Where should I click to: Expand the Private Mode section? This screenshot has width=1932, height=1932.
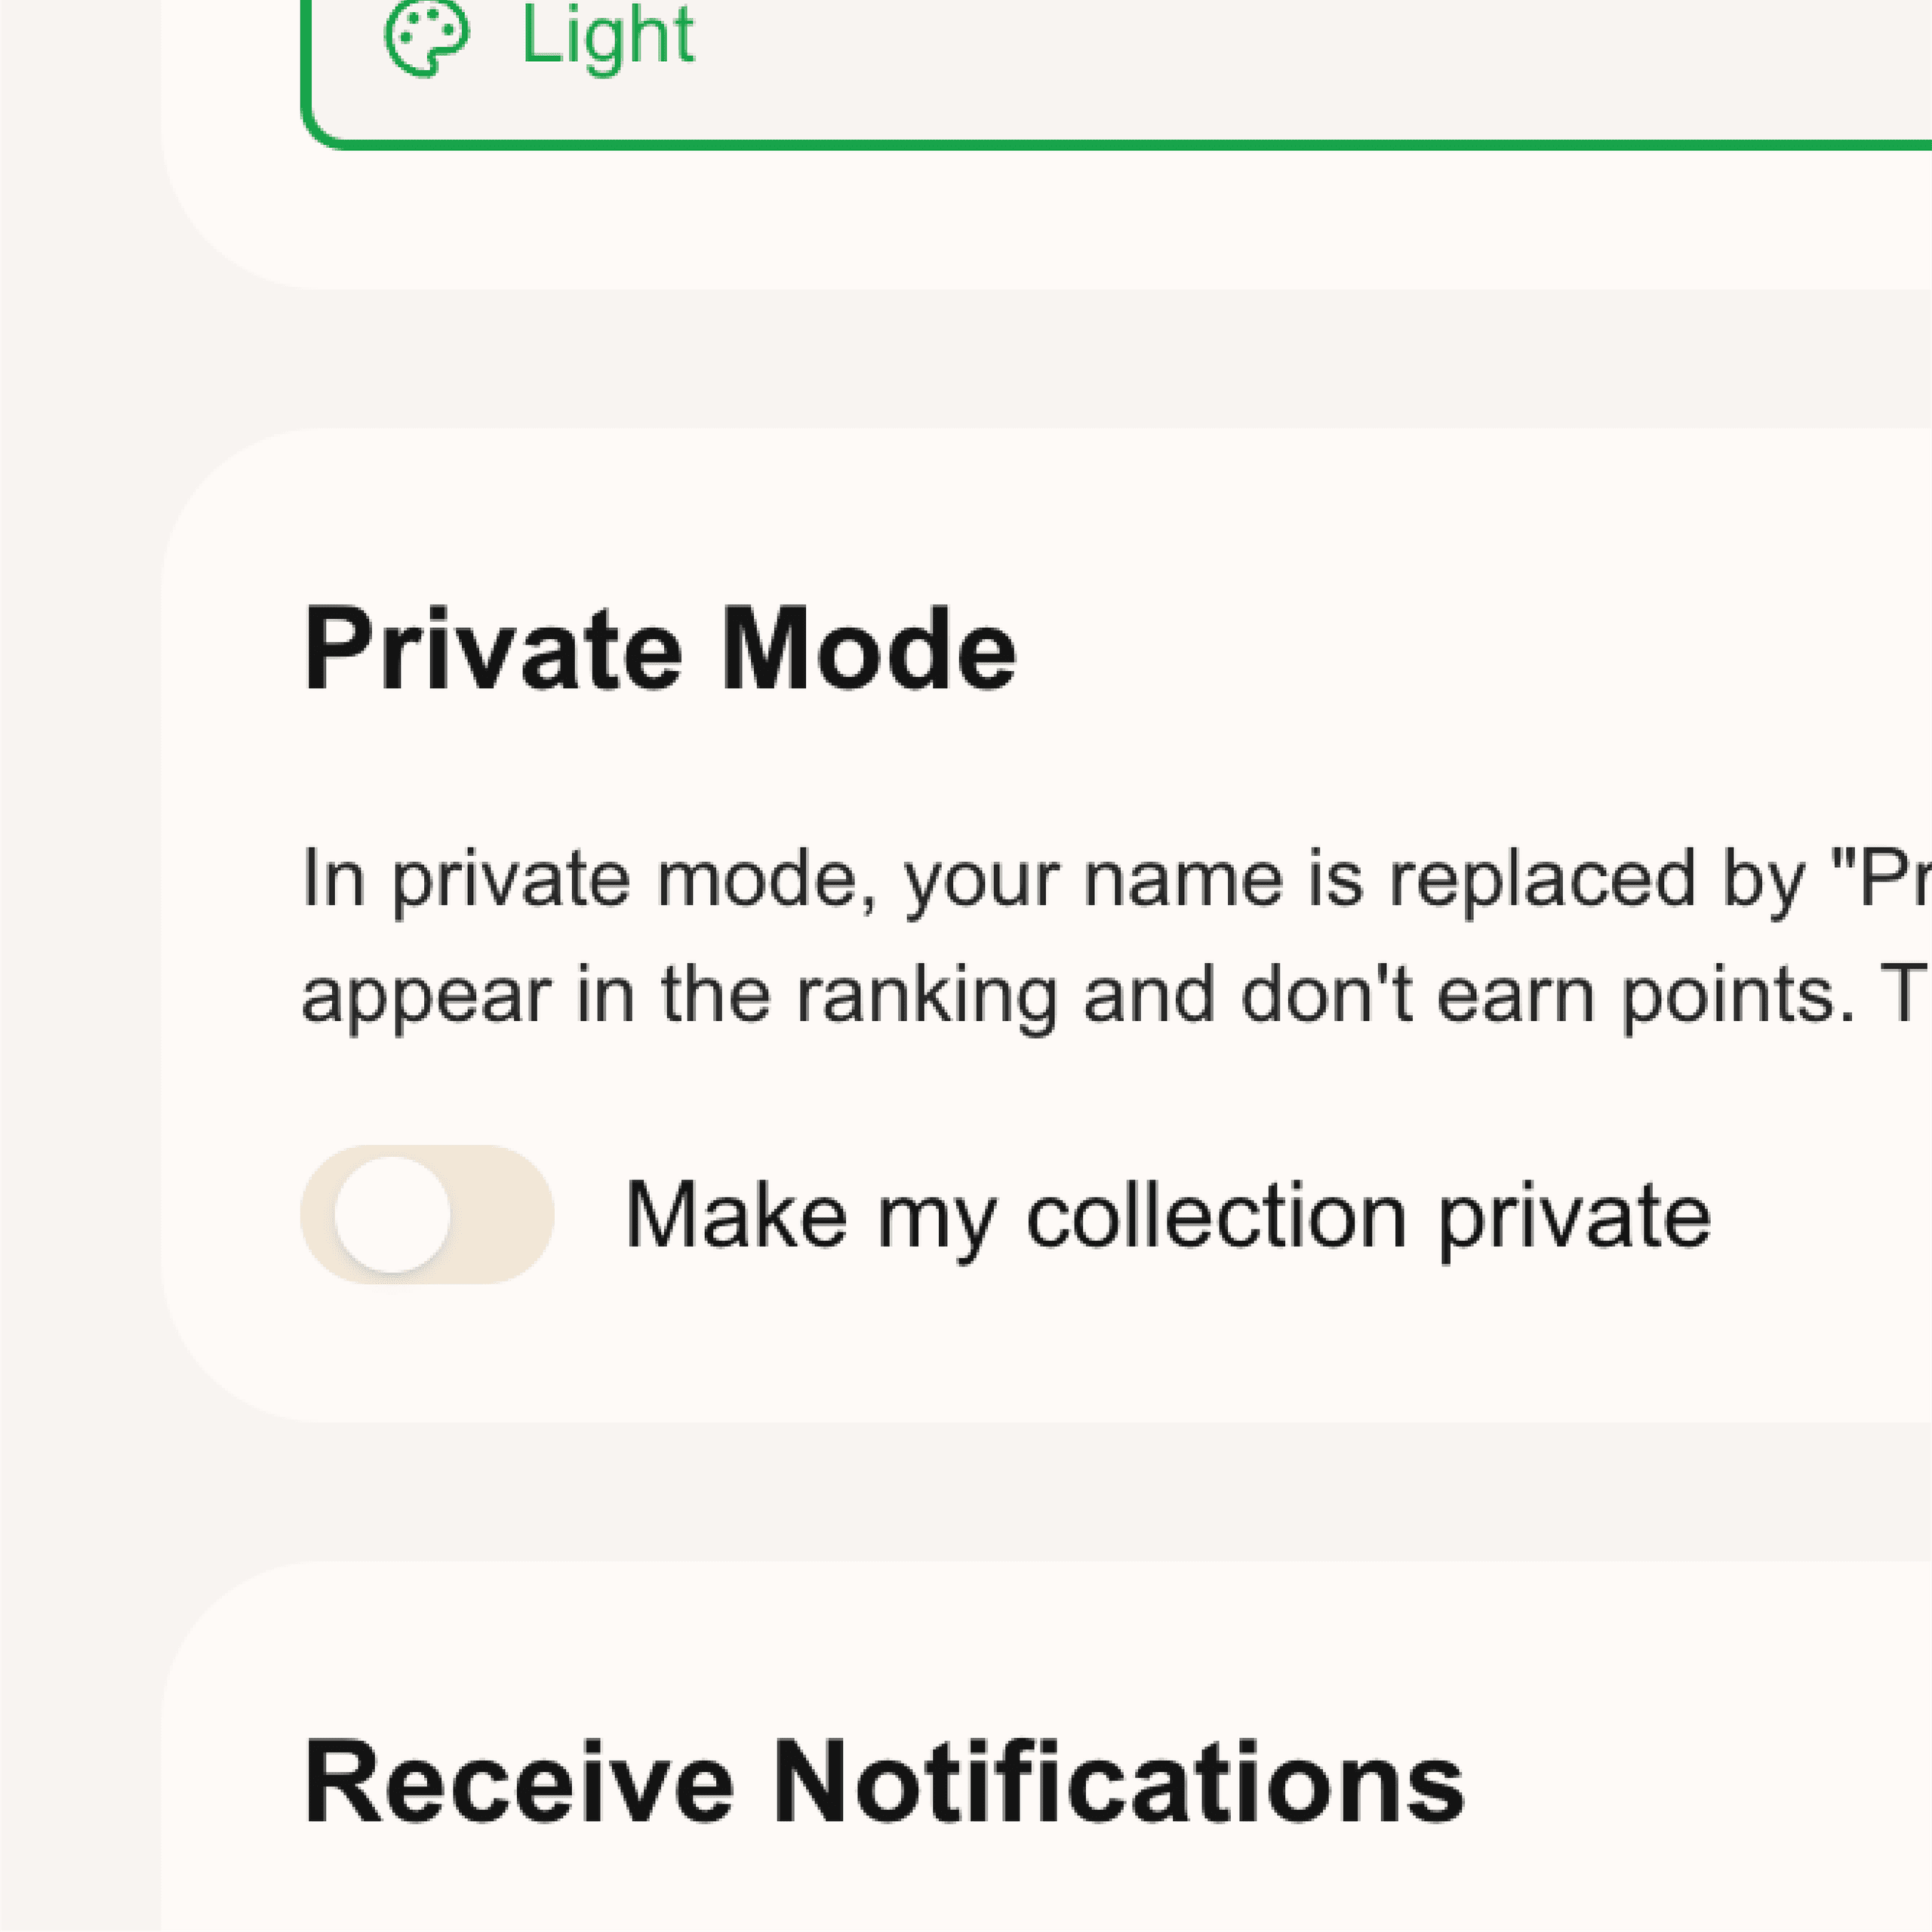point(660,648)
